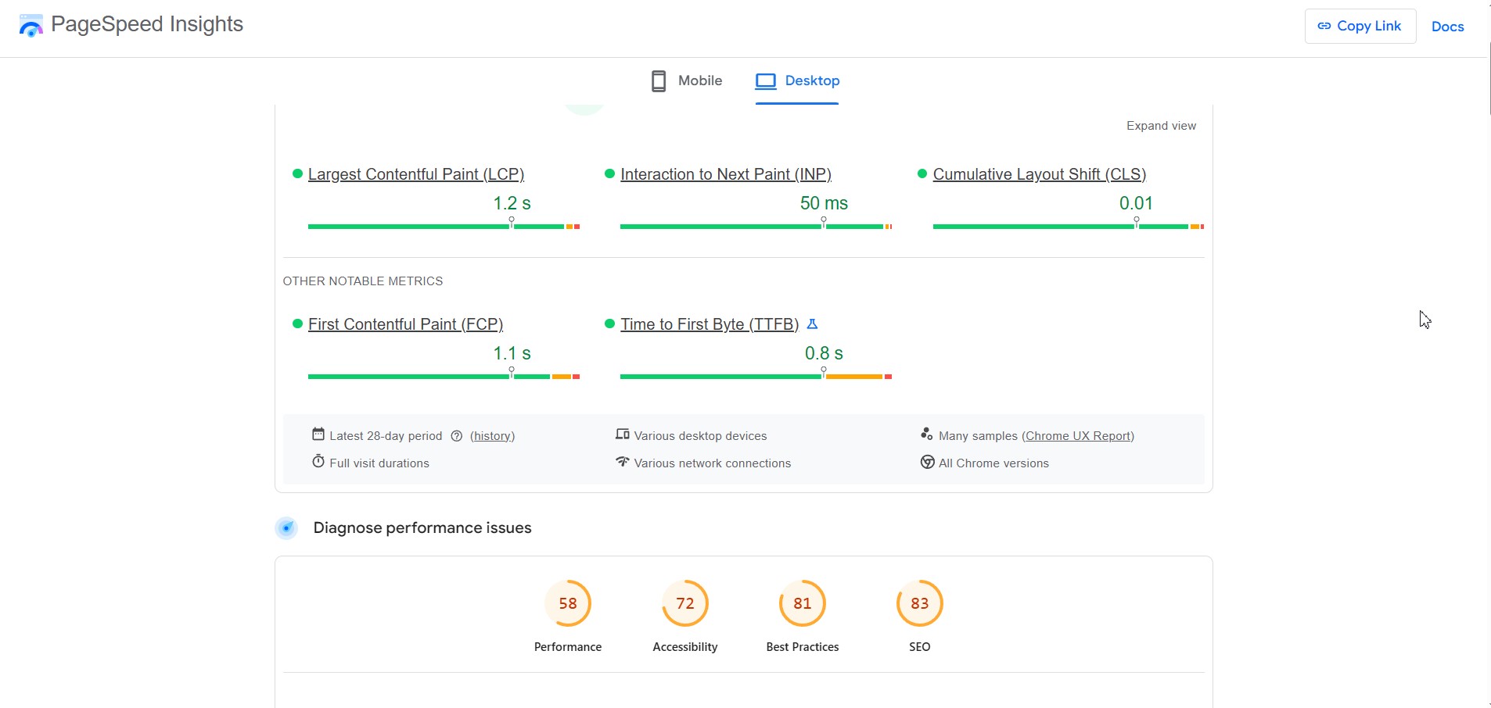Click the PageSpeed Insights logo icon
The image size is (1491, 708).
(31, 26)
